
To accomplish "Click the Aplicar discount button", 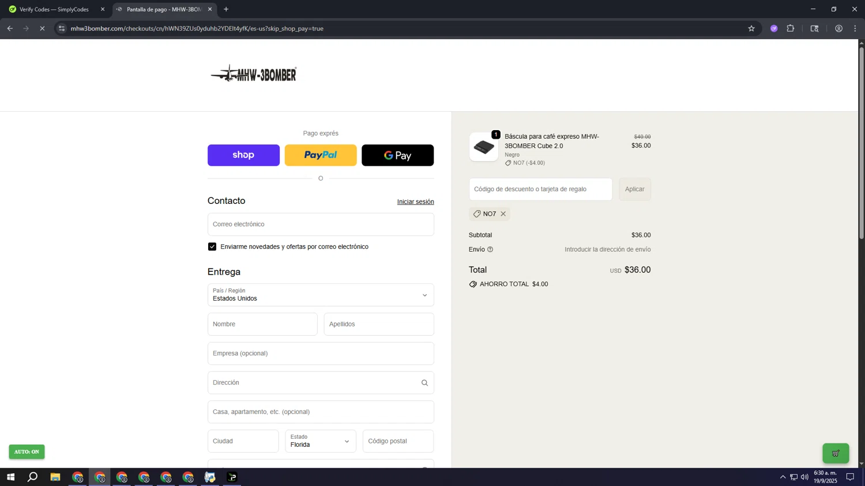I will (635, 189).
